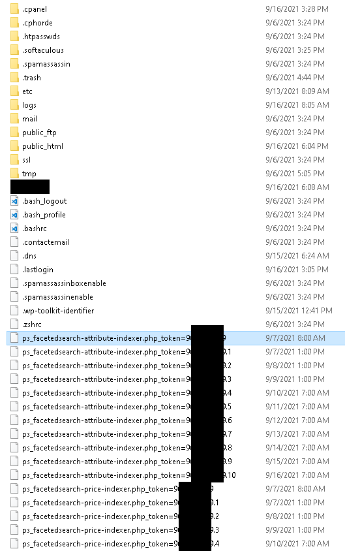Select the .bashrc file name
The image size is (345, 551).
[35, 228]
